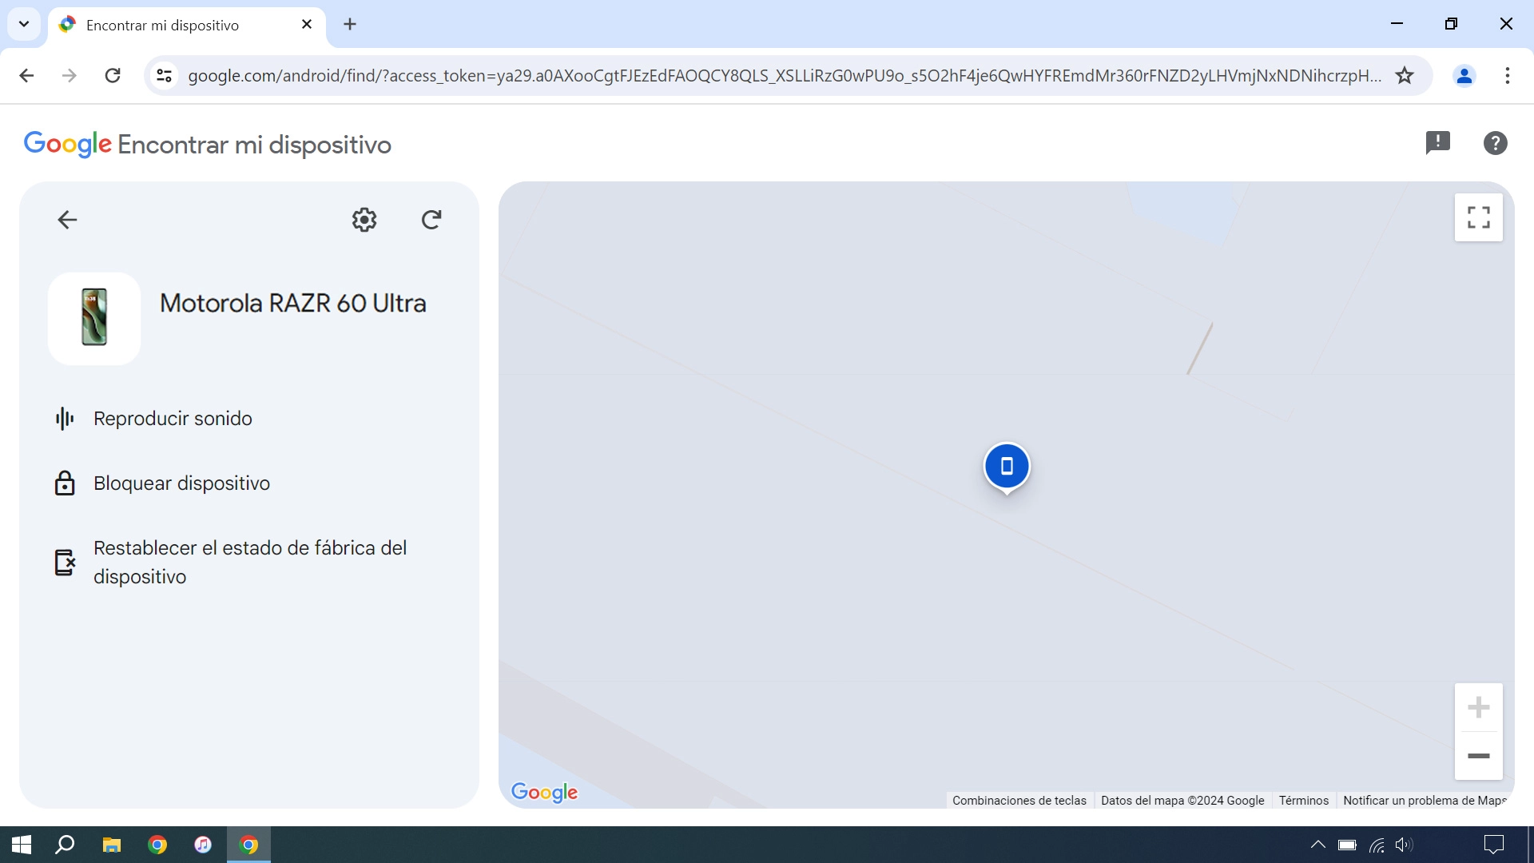The width and height of the screenshot is (1534, 863).
Task: Click the device location pin on map
Action: tap(1007, 467)
